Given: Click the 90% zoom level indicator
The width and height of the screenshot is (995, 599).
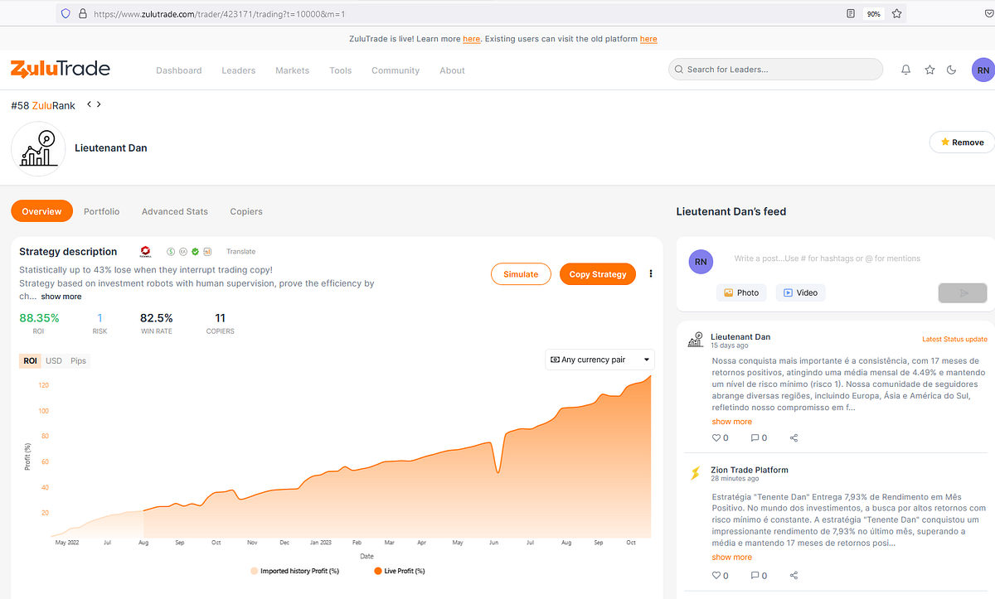Looking at the screenshot, I should tap(873, 14).
